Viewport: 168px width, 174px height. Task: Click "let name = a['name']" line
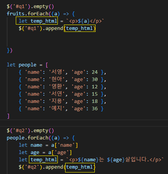(x=48, y=145)
